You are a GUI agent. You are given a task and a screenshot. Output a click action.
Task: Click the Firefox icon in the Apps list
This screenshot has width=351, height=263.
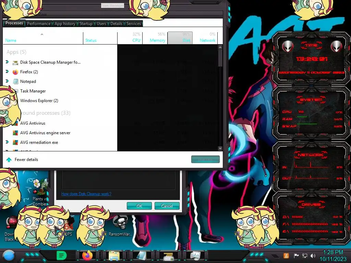(x=15, y=72)
